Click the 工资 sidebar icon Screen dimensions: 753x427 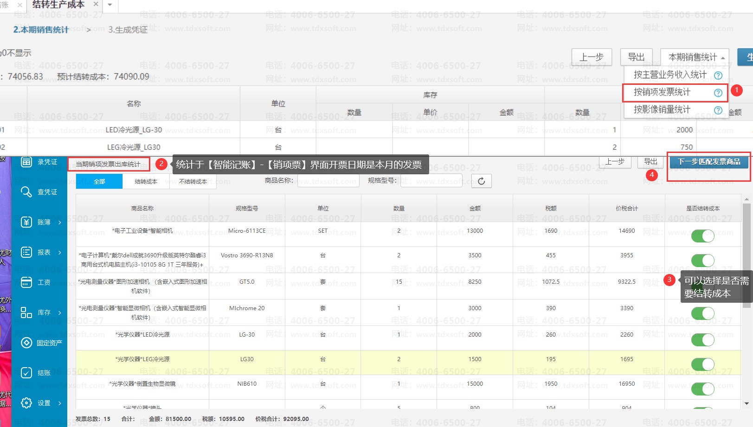(26, 282)
